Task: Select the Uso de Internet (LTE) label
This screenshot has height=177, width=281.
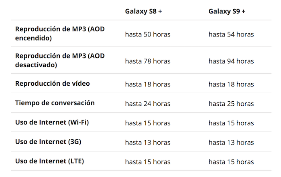Action: coord(49,161)
